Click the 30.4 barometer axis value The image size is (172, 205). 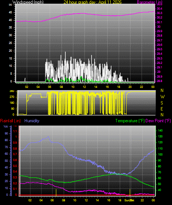[x=159, y=8]
